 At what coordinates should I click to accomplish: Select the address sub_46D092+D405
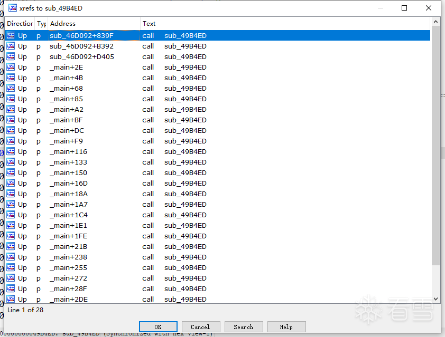pos(82,56)
